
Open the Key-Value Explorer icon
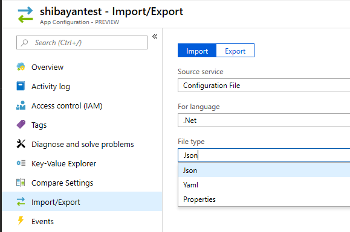(x=21, y=163)
